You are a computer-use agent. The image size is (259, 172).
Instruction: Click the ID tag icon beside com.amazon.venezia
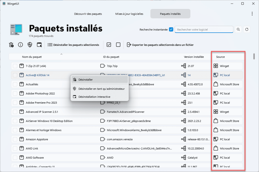click(103, 139)
